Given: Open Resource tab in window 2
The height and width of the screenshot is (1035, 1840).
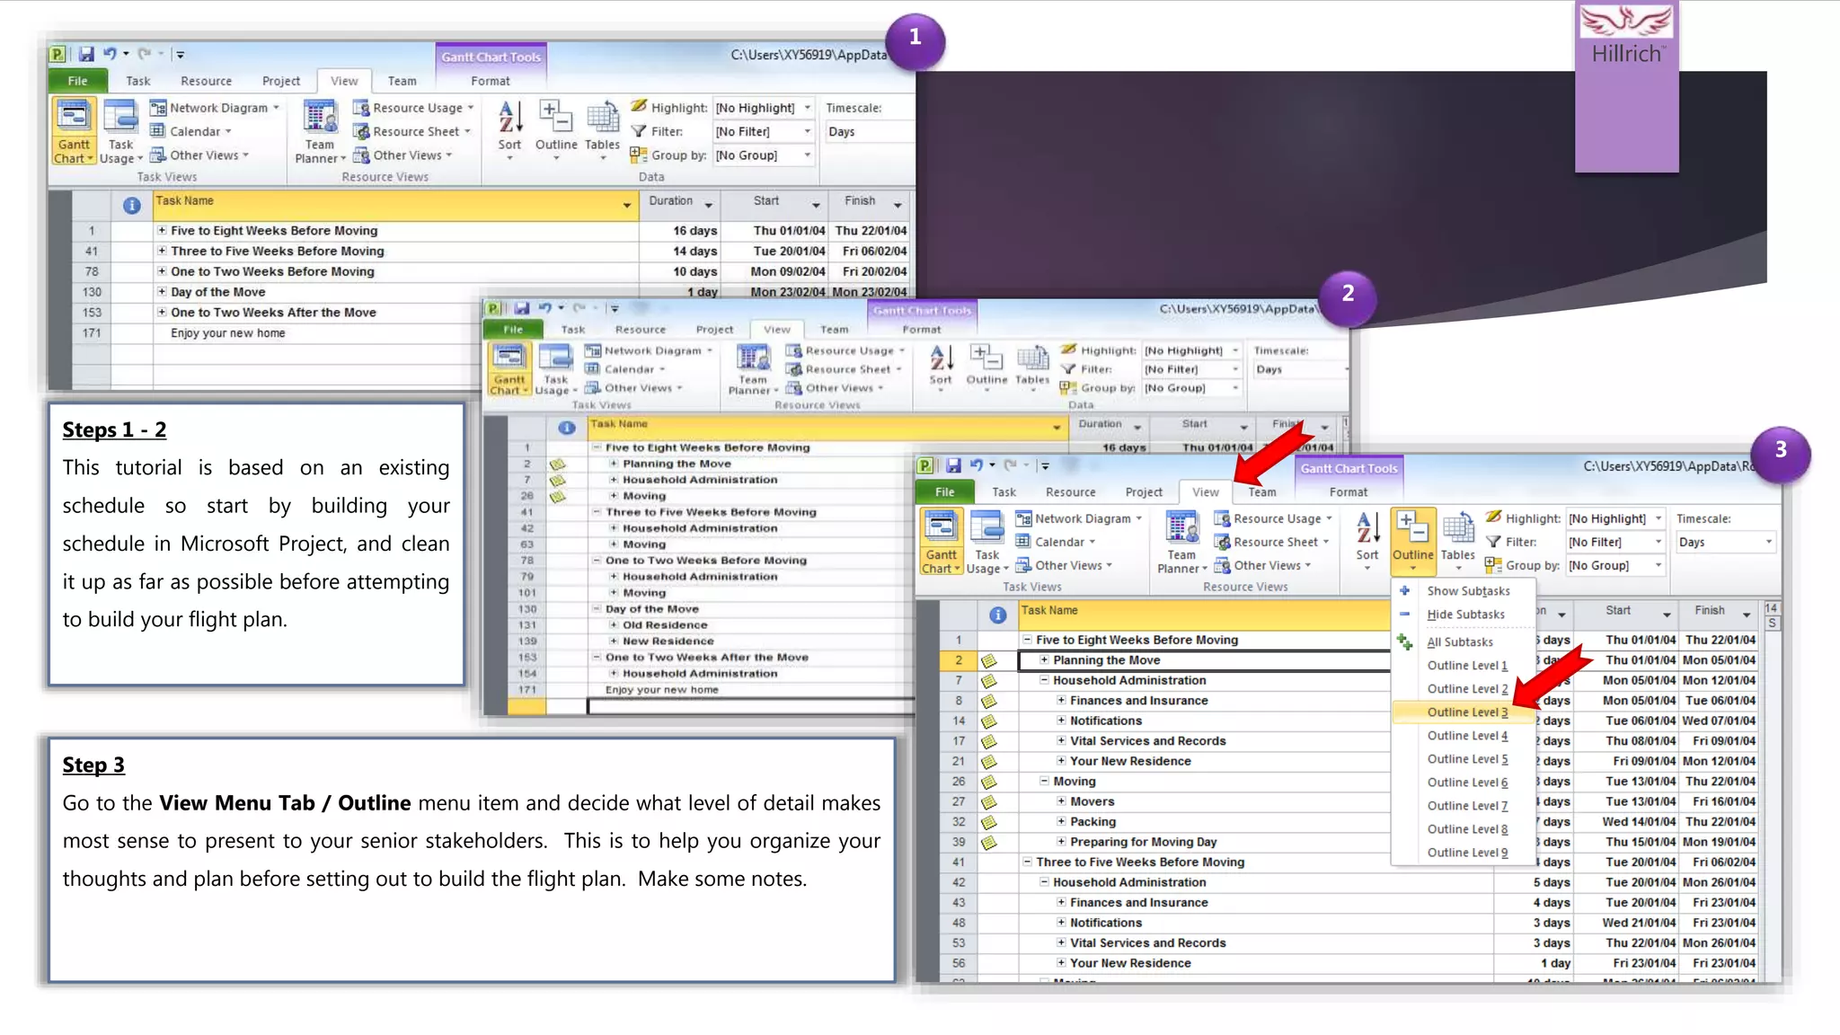Looking at the screenshot, I should tap(641, 330).
